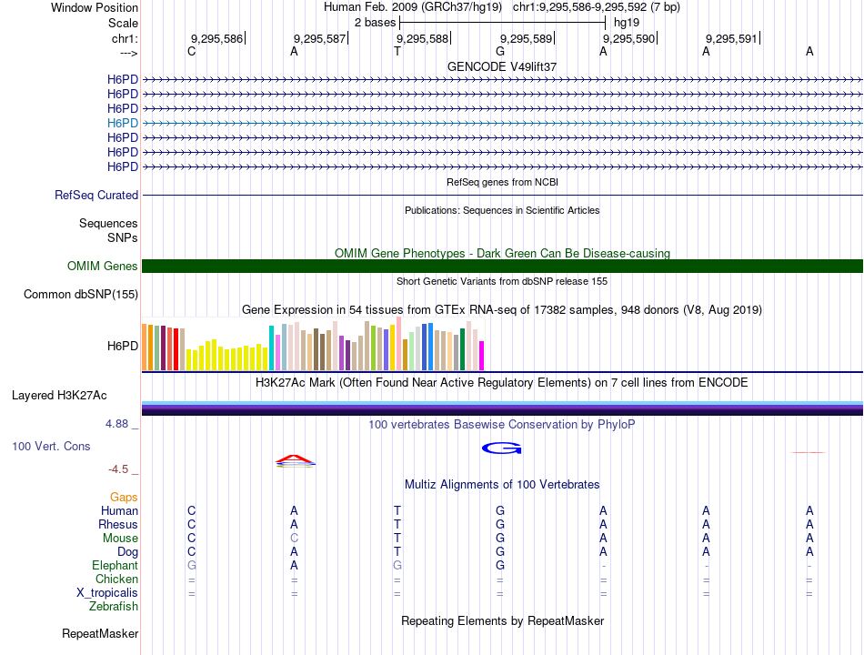This screenshot has height=655, width=864.
Task: Click the Scale track label
Action: [x=123, y=23]
